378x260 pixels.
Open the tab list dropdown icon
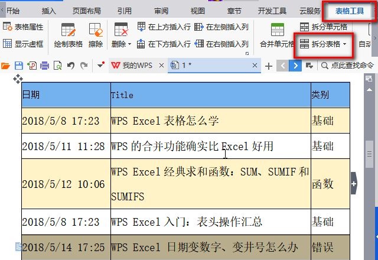(309, 66)
